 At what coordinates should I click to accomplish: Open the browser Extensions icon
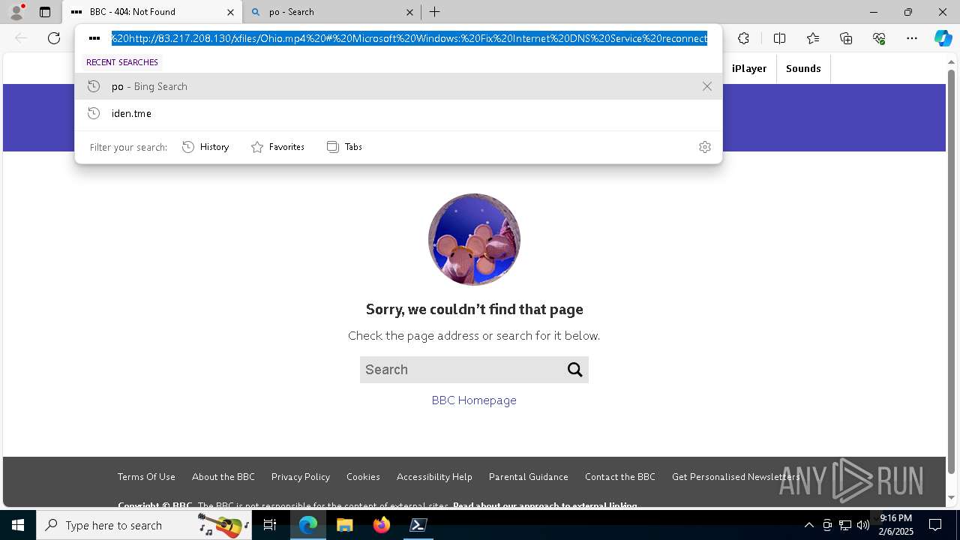click(x=743, y=38)
